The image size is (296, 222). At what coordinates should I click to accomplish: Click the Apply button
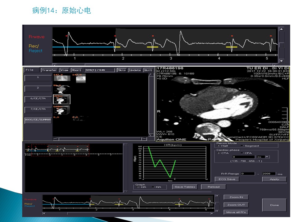click(x=274, y=179)
